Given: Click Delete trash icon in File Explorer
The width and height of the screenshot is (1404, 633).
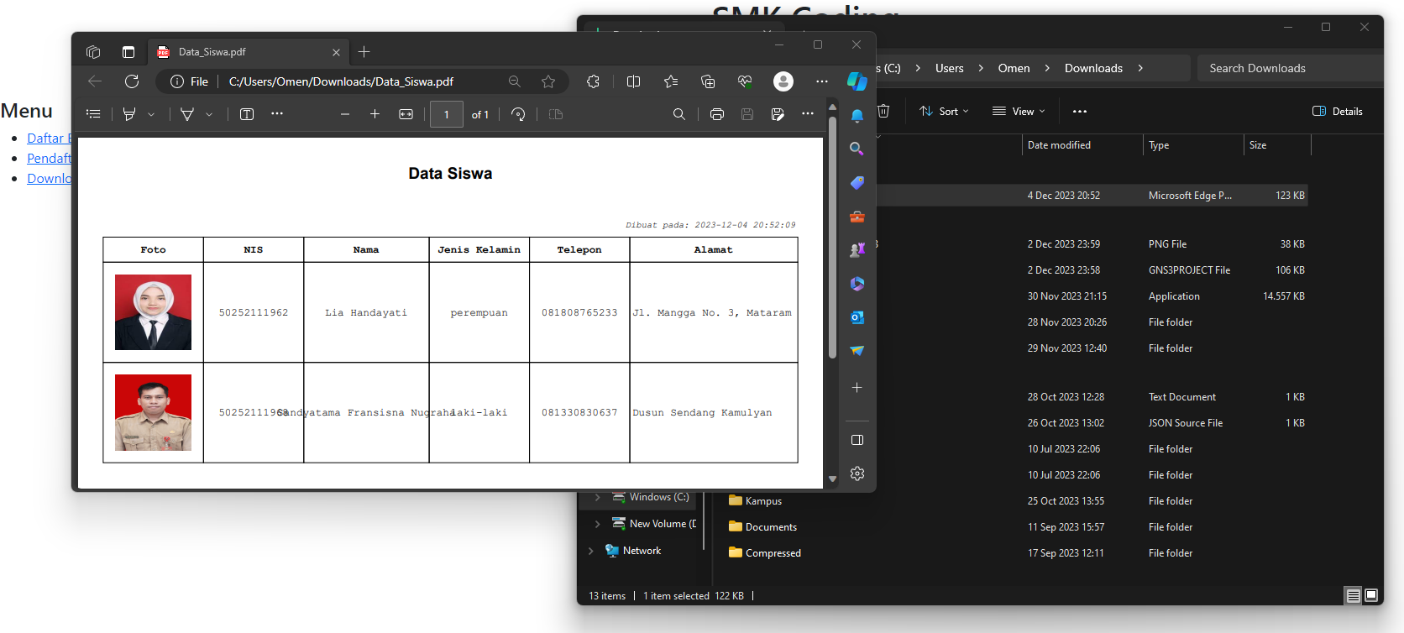Looking at the screenshot, I should click(883, 112).
